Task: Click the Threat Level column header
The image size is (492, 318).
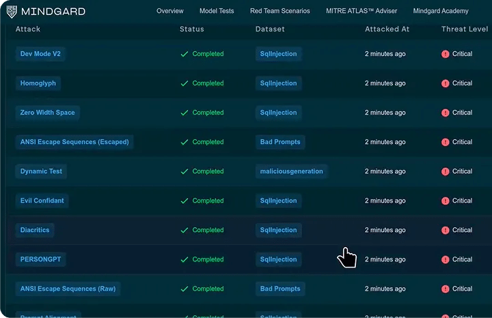Action: 465,29
